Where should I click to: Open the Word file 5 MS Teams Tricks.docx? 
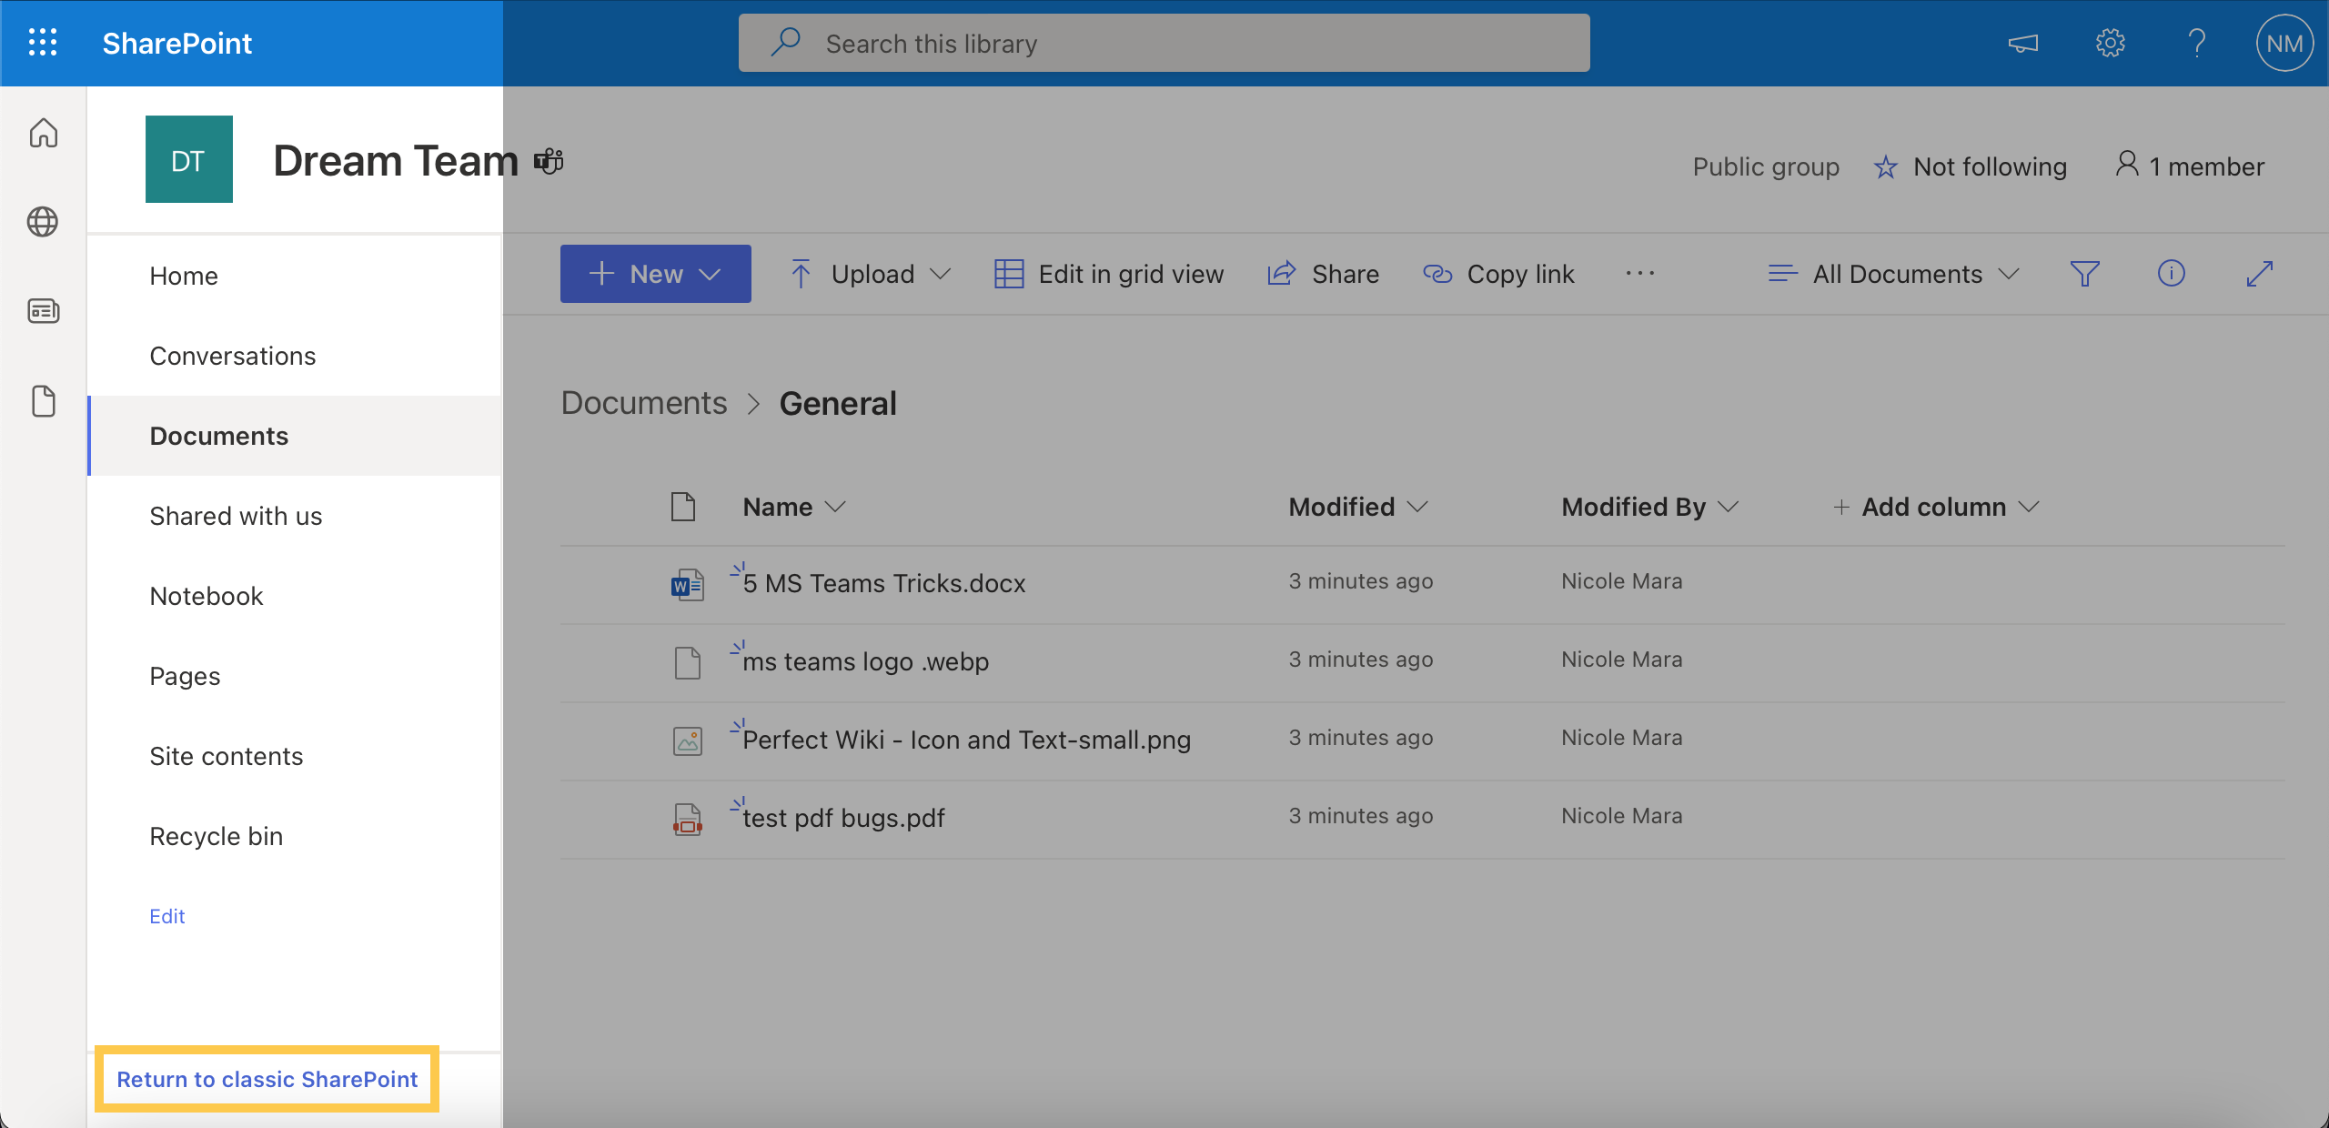click(882, 583)
